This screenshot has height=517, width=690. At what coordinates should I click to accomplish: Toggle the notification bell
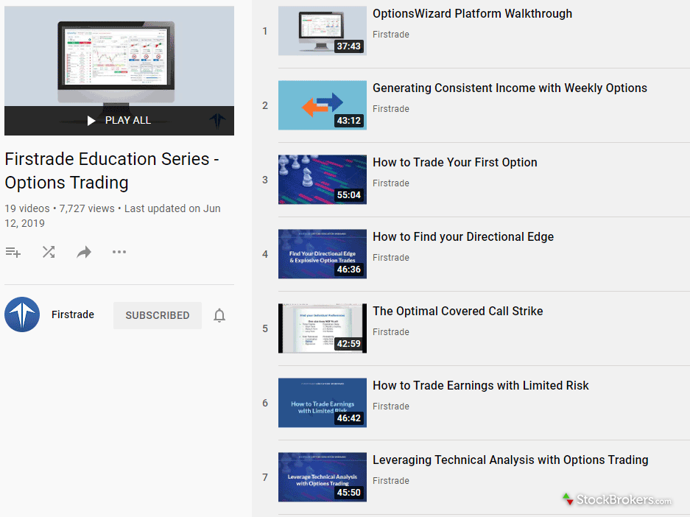219,315
